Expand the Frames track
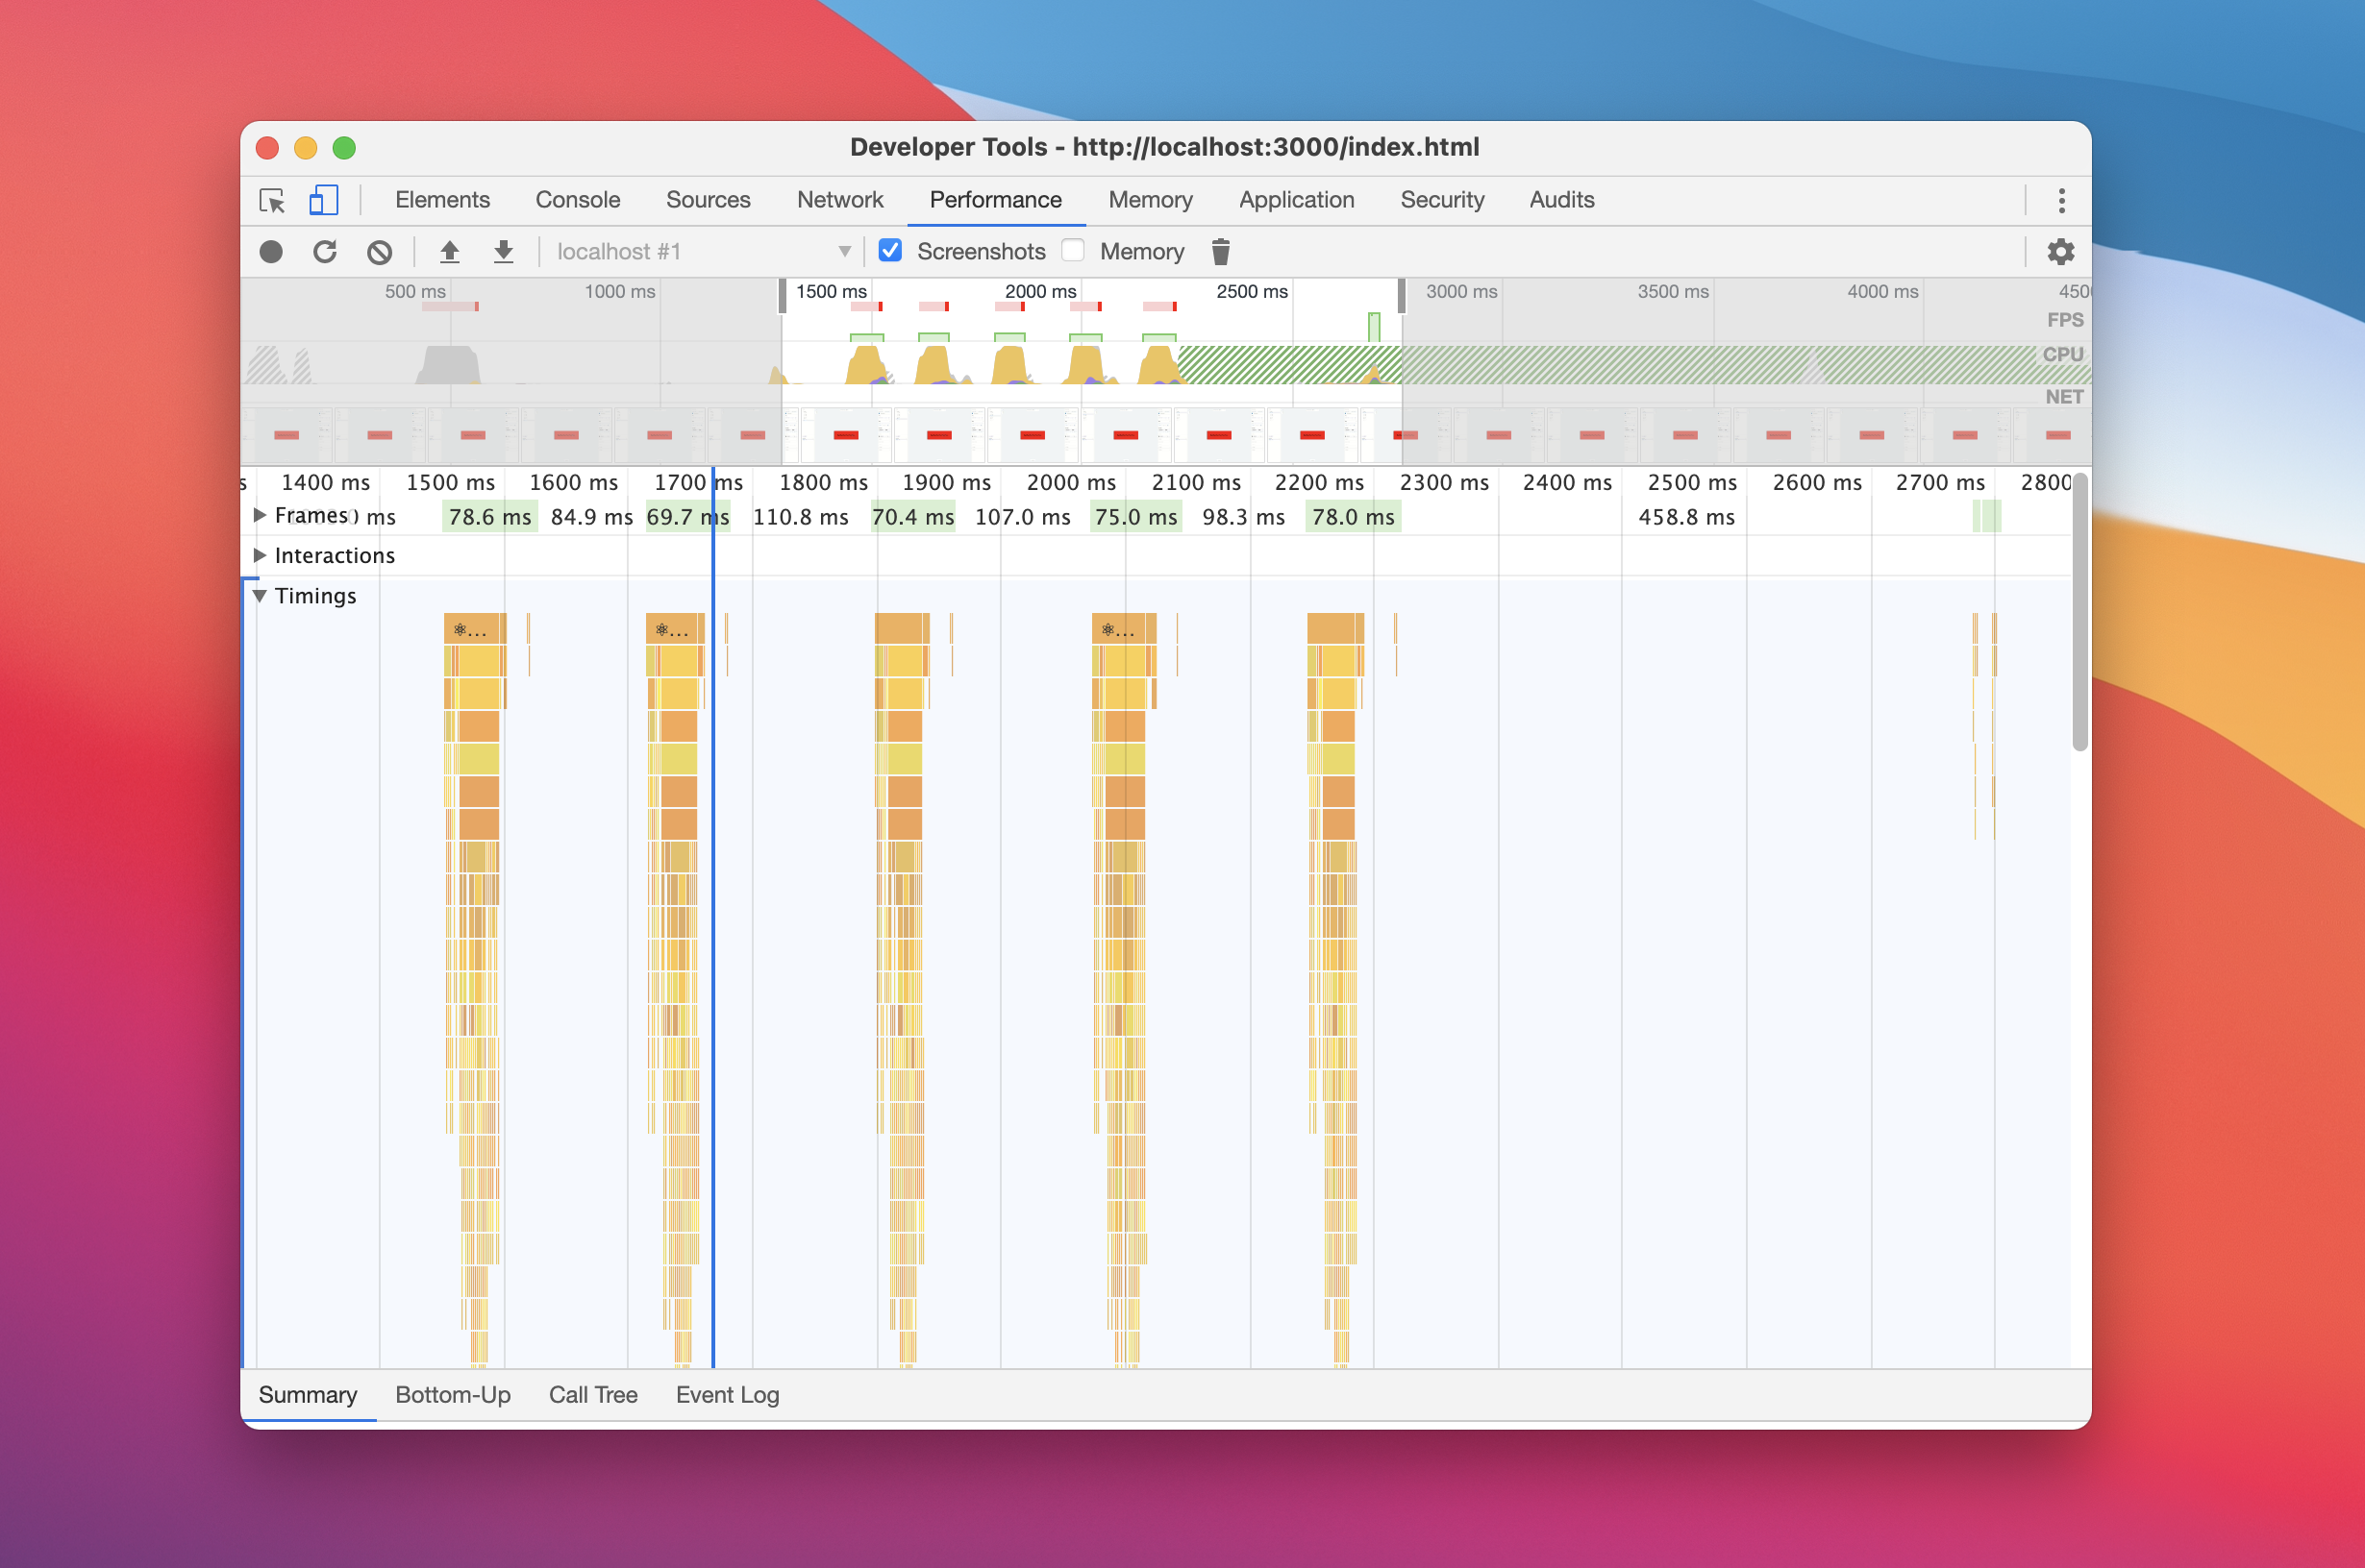 (260, 515)
